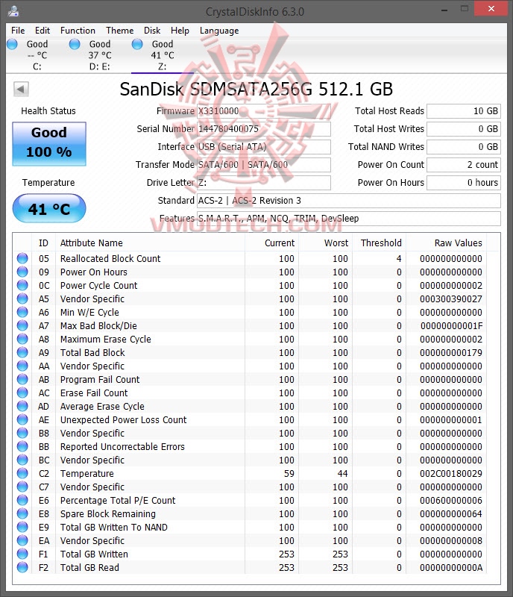Select the C: drive Good tab
This screenshot has width=513, height=597.
37,55
